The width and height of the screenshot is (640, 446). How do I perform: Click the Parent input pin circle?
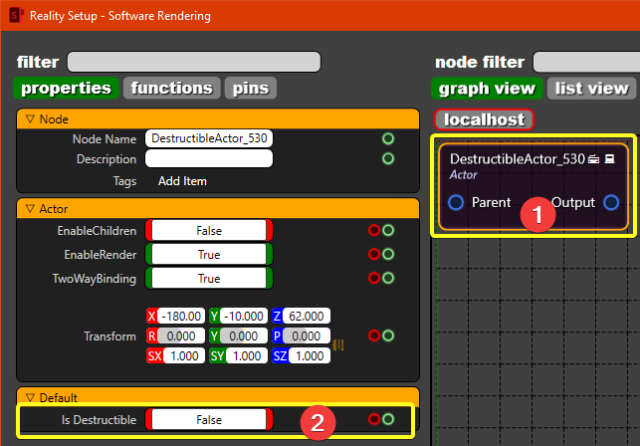pos(456,203)
